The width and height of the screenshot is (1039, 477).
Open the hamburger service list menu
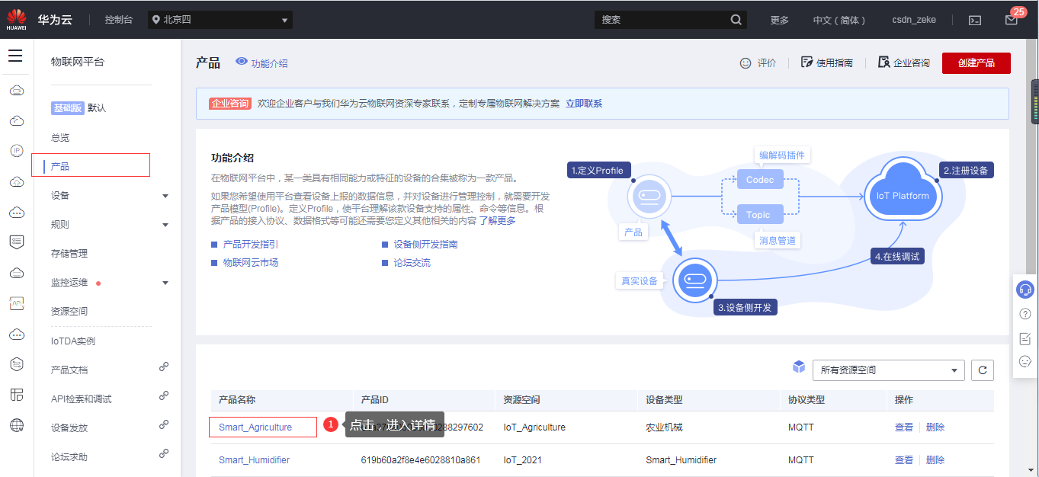(x=15, y=56)
